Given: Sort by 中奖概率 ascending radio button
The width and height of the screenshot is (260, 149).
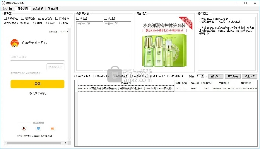Looking at the screenshot, I should (x=113, y=76).
